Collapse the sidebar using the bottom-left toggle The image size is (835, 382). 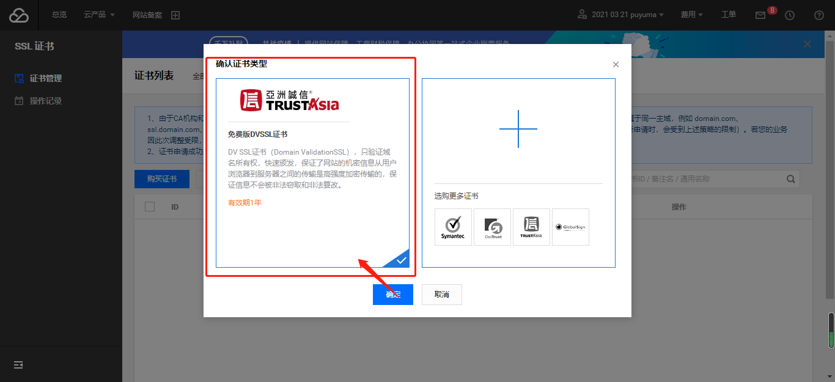click(18, 365)
